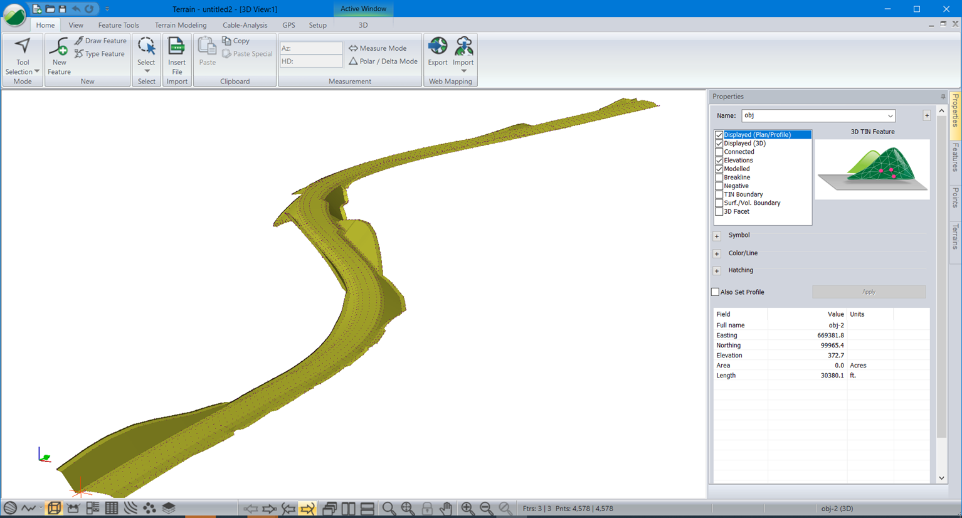
Task: Click the scattered points icon in bottom toolbar
Action: coord(149,508)
